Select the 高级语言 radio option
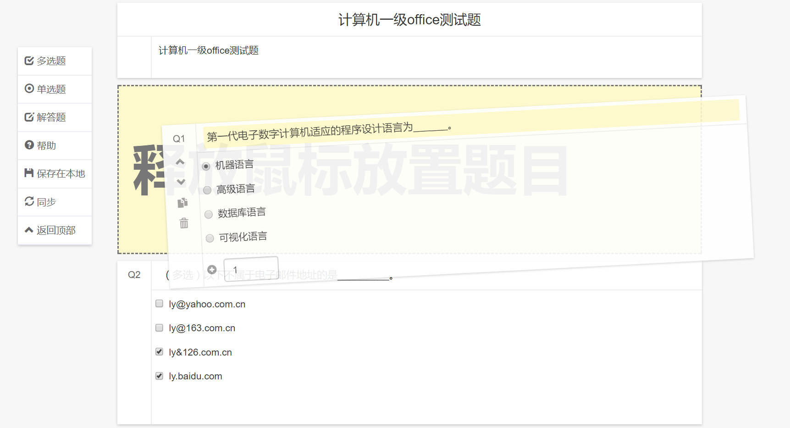The height and width of the screenshot is (428, 790). coord(207,190)
